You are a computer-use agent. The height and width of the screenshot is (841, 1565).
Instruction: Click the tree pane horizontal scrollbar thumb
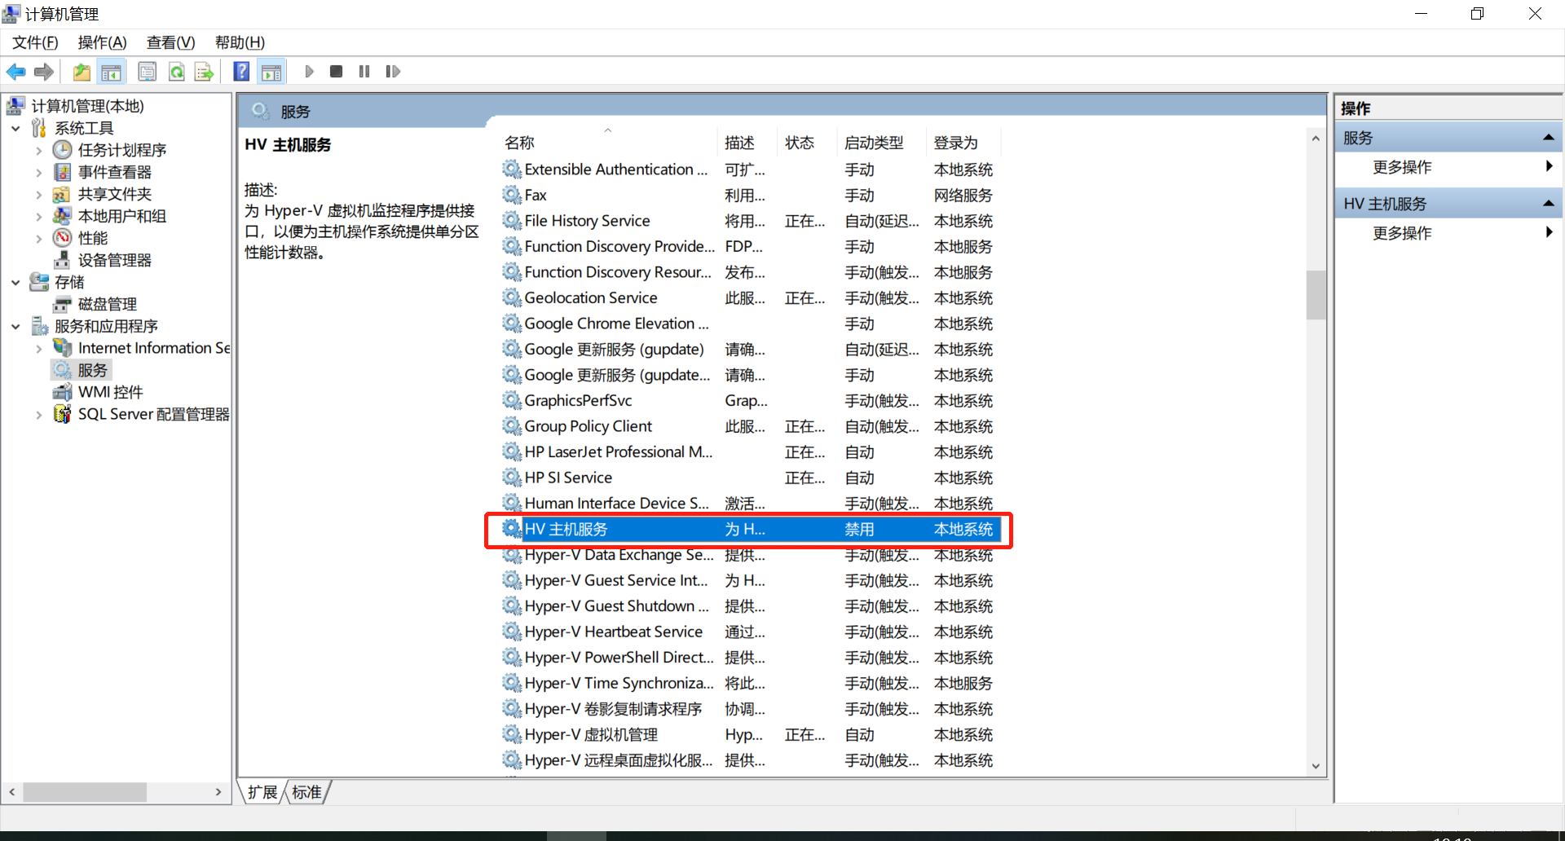85,792
